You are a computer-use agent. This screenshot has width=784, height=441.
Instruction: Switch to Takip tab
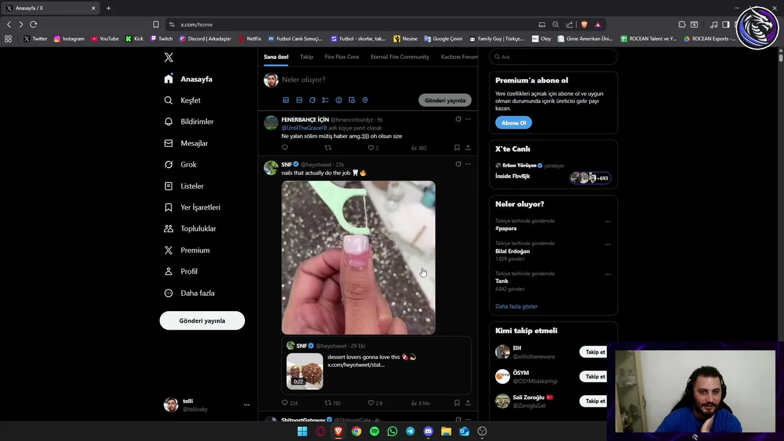306,57
